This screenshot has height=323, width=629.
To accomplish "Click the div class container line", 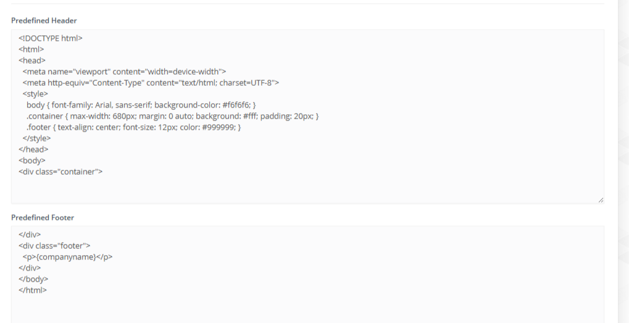I will point(60,172).
